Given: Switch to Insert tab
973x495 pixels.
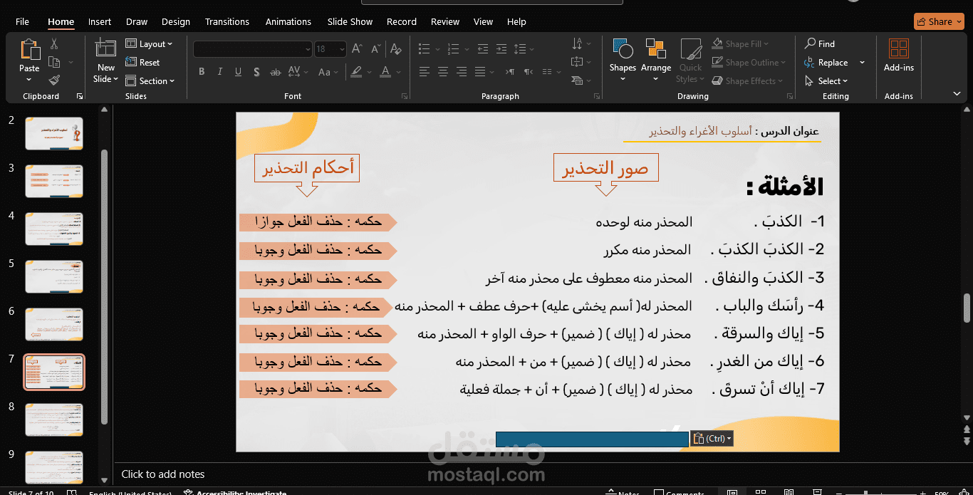Looking at the screenshot, I should pyautogui.click(x=100, y=21).
